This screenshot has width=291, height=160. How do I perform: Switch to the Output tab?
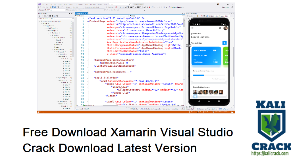tap(183, 109)
